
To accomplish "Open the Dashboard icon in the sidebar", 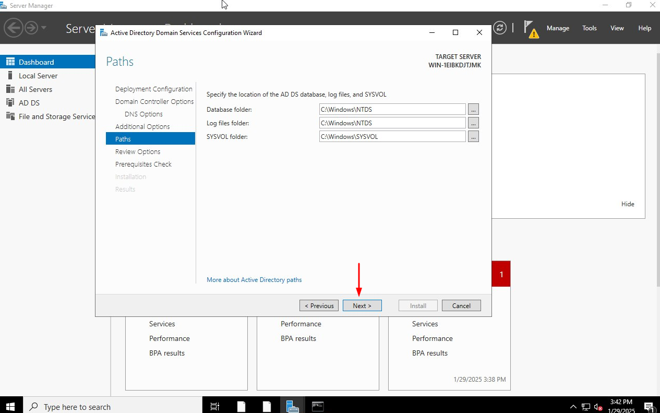I will [x=10, y=62].
